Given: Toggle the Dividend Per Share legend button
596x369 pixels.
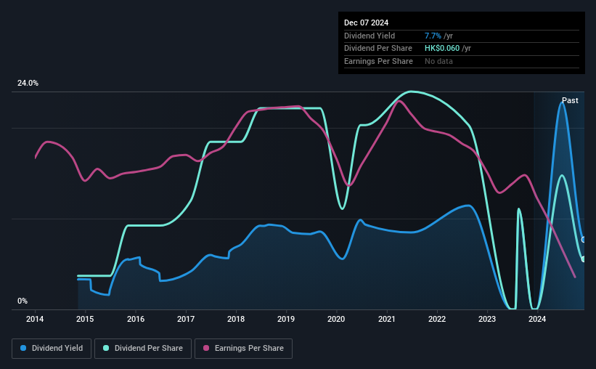Looking at the screenshot, I should 143,349.
